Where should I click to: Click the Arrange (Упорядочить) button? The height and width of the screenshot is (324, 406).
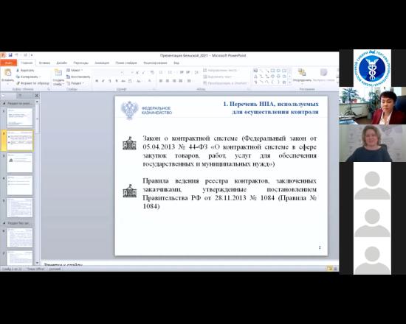tap(302, 75)
